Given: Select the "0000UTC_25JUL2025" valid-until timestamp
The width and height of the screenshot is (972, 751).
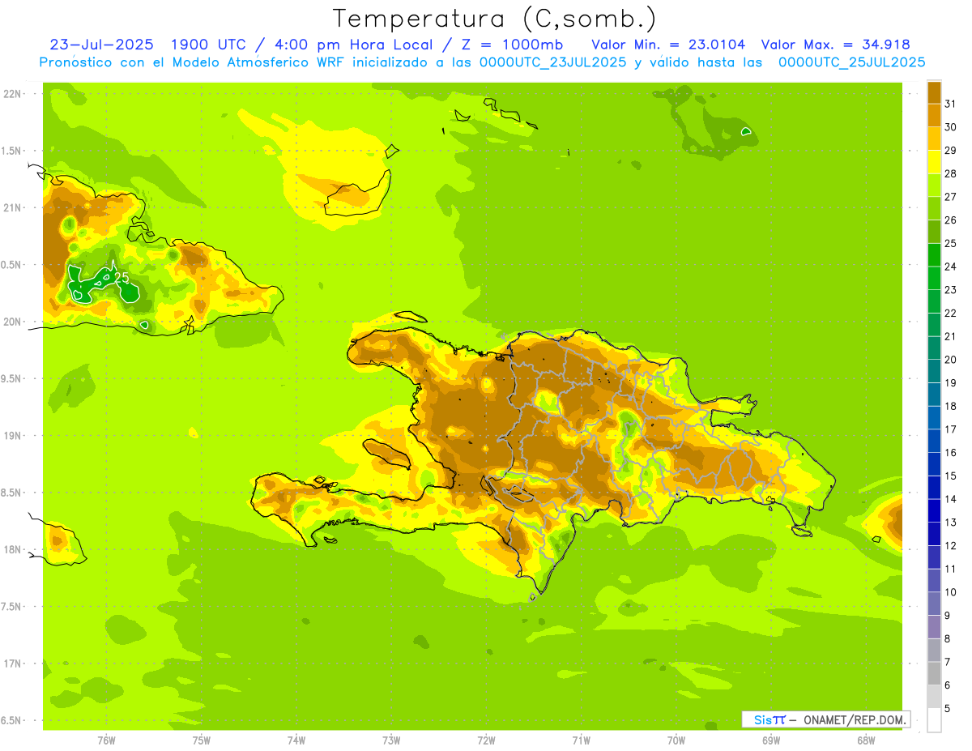Looking at the screenshot, I should [851, 62].
